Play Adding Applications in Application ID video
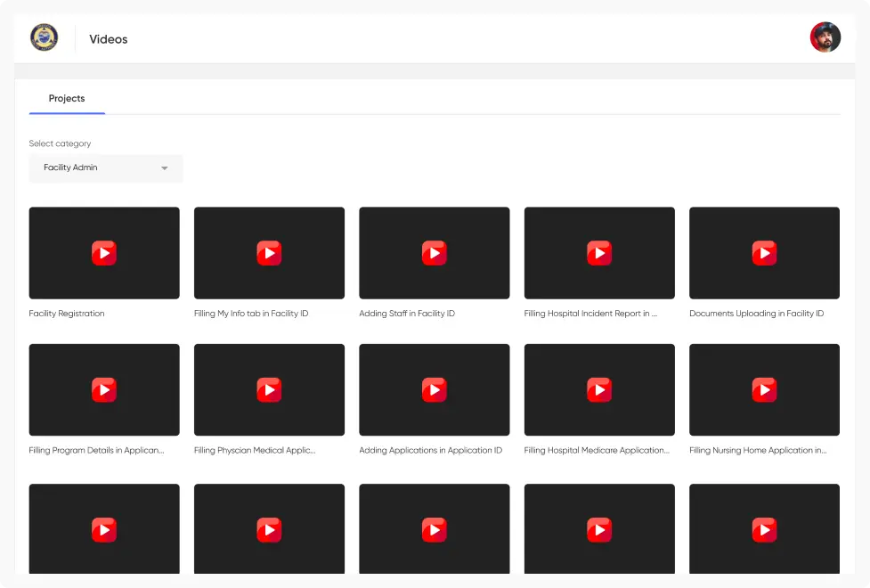 (x=434, y=389)
